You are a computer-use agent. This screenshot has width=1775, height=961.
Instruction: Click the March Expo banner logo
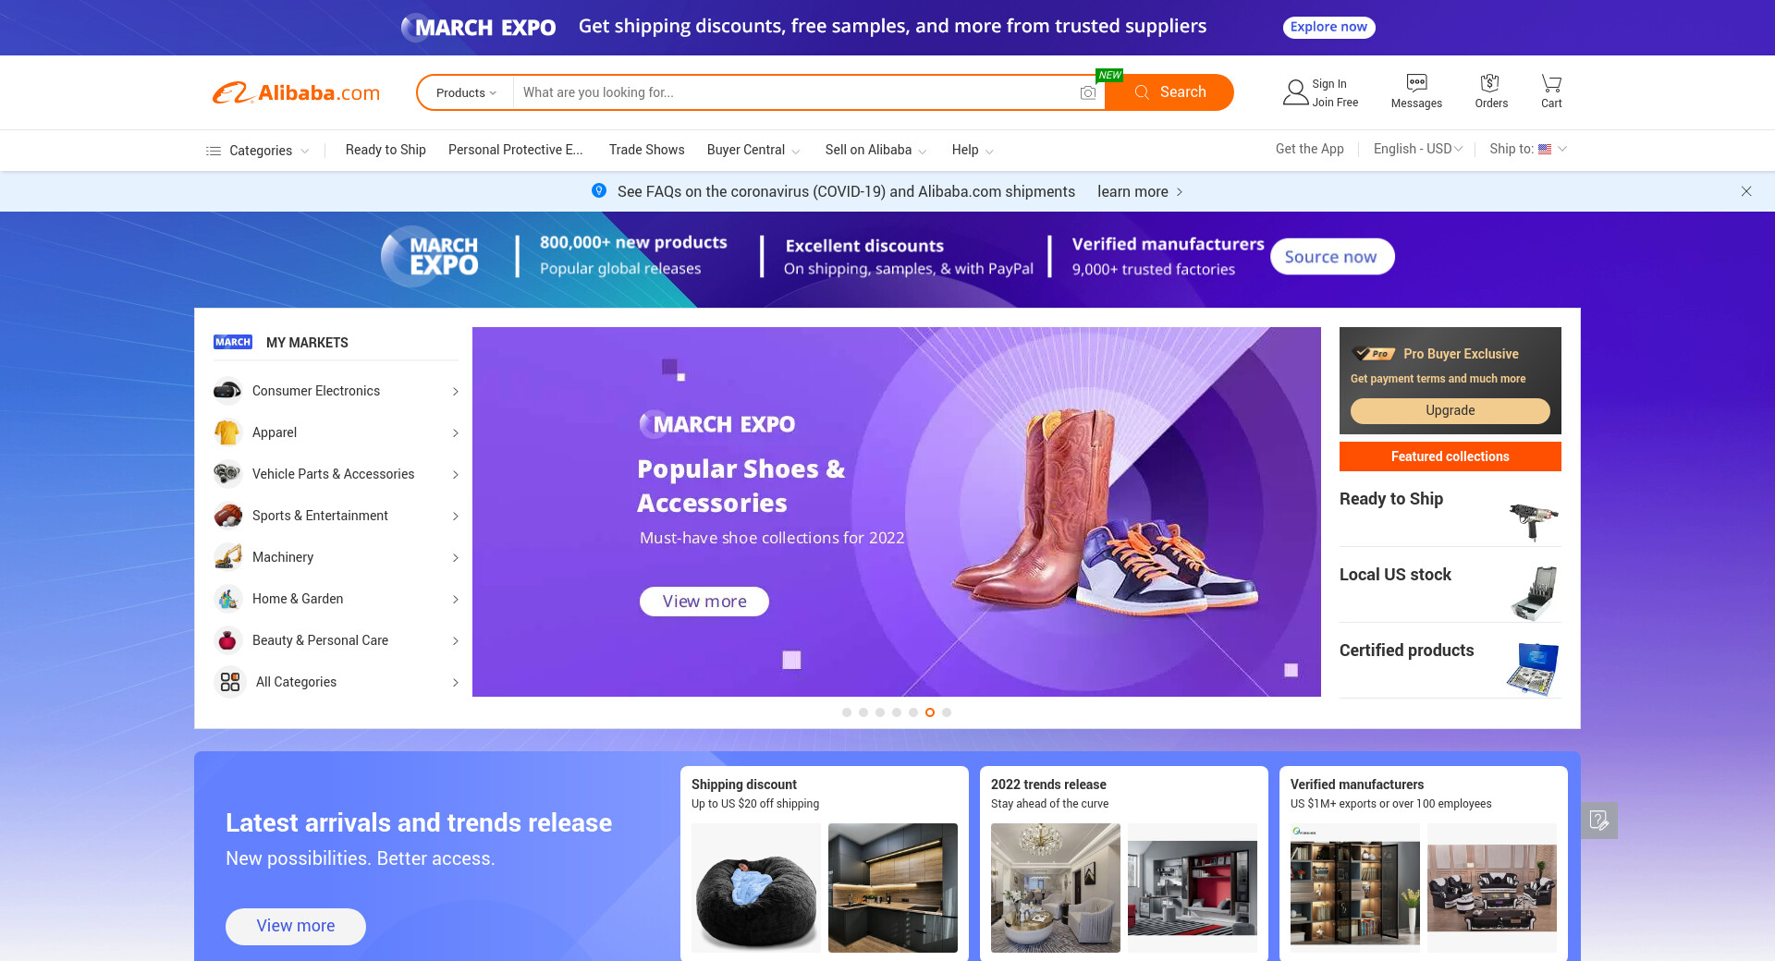pos(431,256)
